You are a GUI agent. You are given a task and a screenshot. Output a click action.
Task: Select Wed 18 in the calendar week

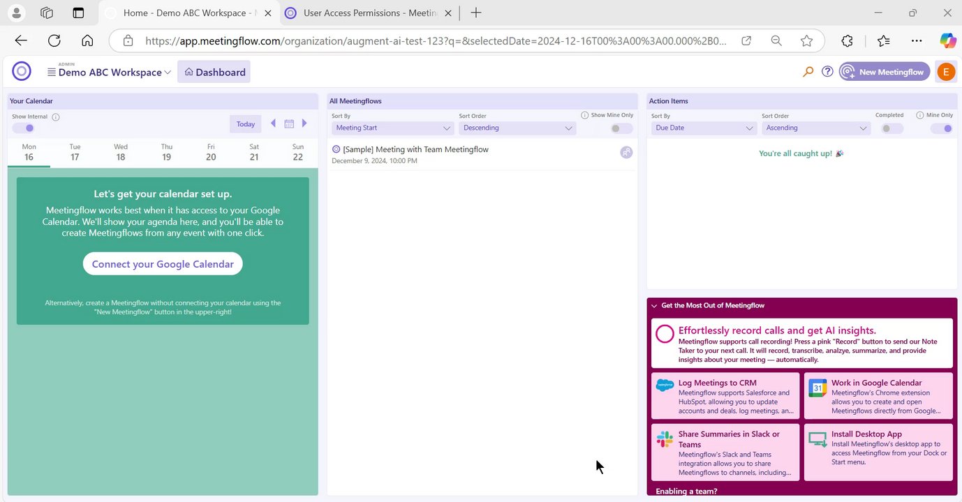[121, 152]
